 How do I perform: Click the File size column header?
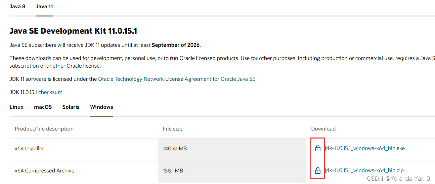pyautogui.click(x=172, y=129)
